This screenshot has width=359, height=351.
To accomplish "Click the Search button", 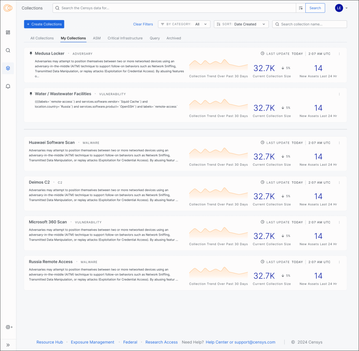I will click(x=315, y=8).
